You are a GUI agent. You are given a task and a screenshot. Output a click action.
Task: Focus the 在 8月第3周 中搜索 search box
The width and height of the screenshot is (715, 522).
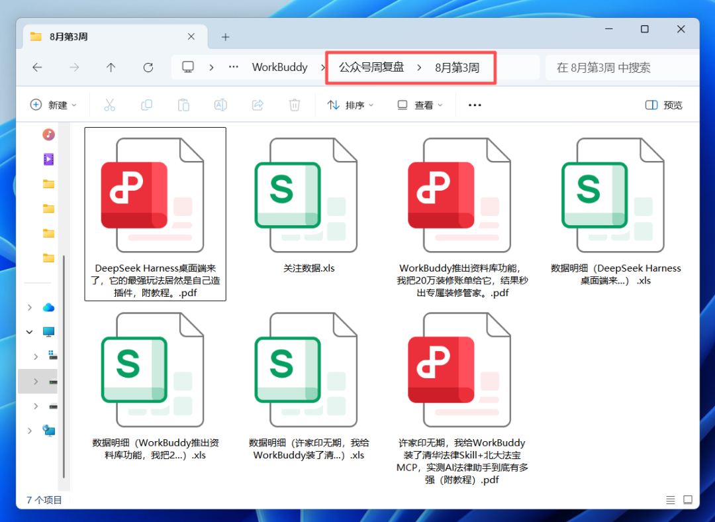click(622, 68)
